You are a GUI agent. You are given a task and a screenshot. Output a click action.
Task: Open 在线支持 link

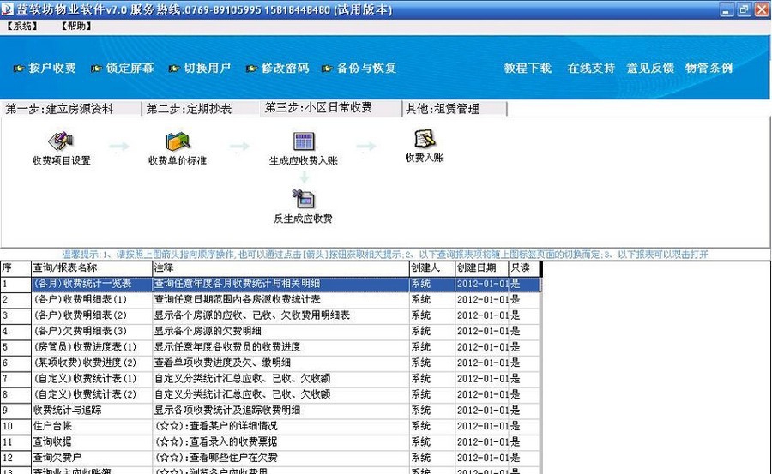[591, 68]
